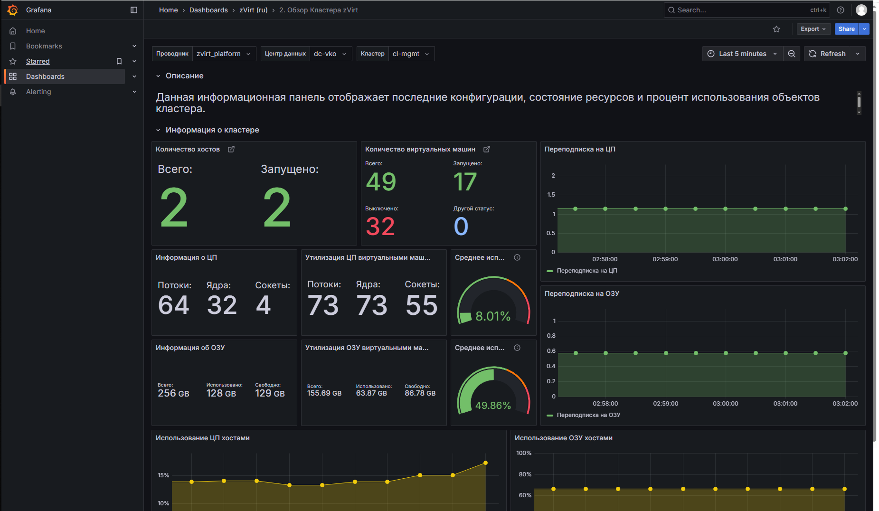
Task: Mark dashboard as favorite with star icon
Action: pyautogui.click(x=776, y=29)
